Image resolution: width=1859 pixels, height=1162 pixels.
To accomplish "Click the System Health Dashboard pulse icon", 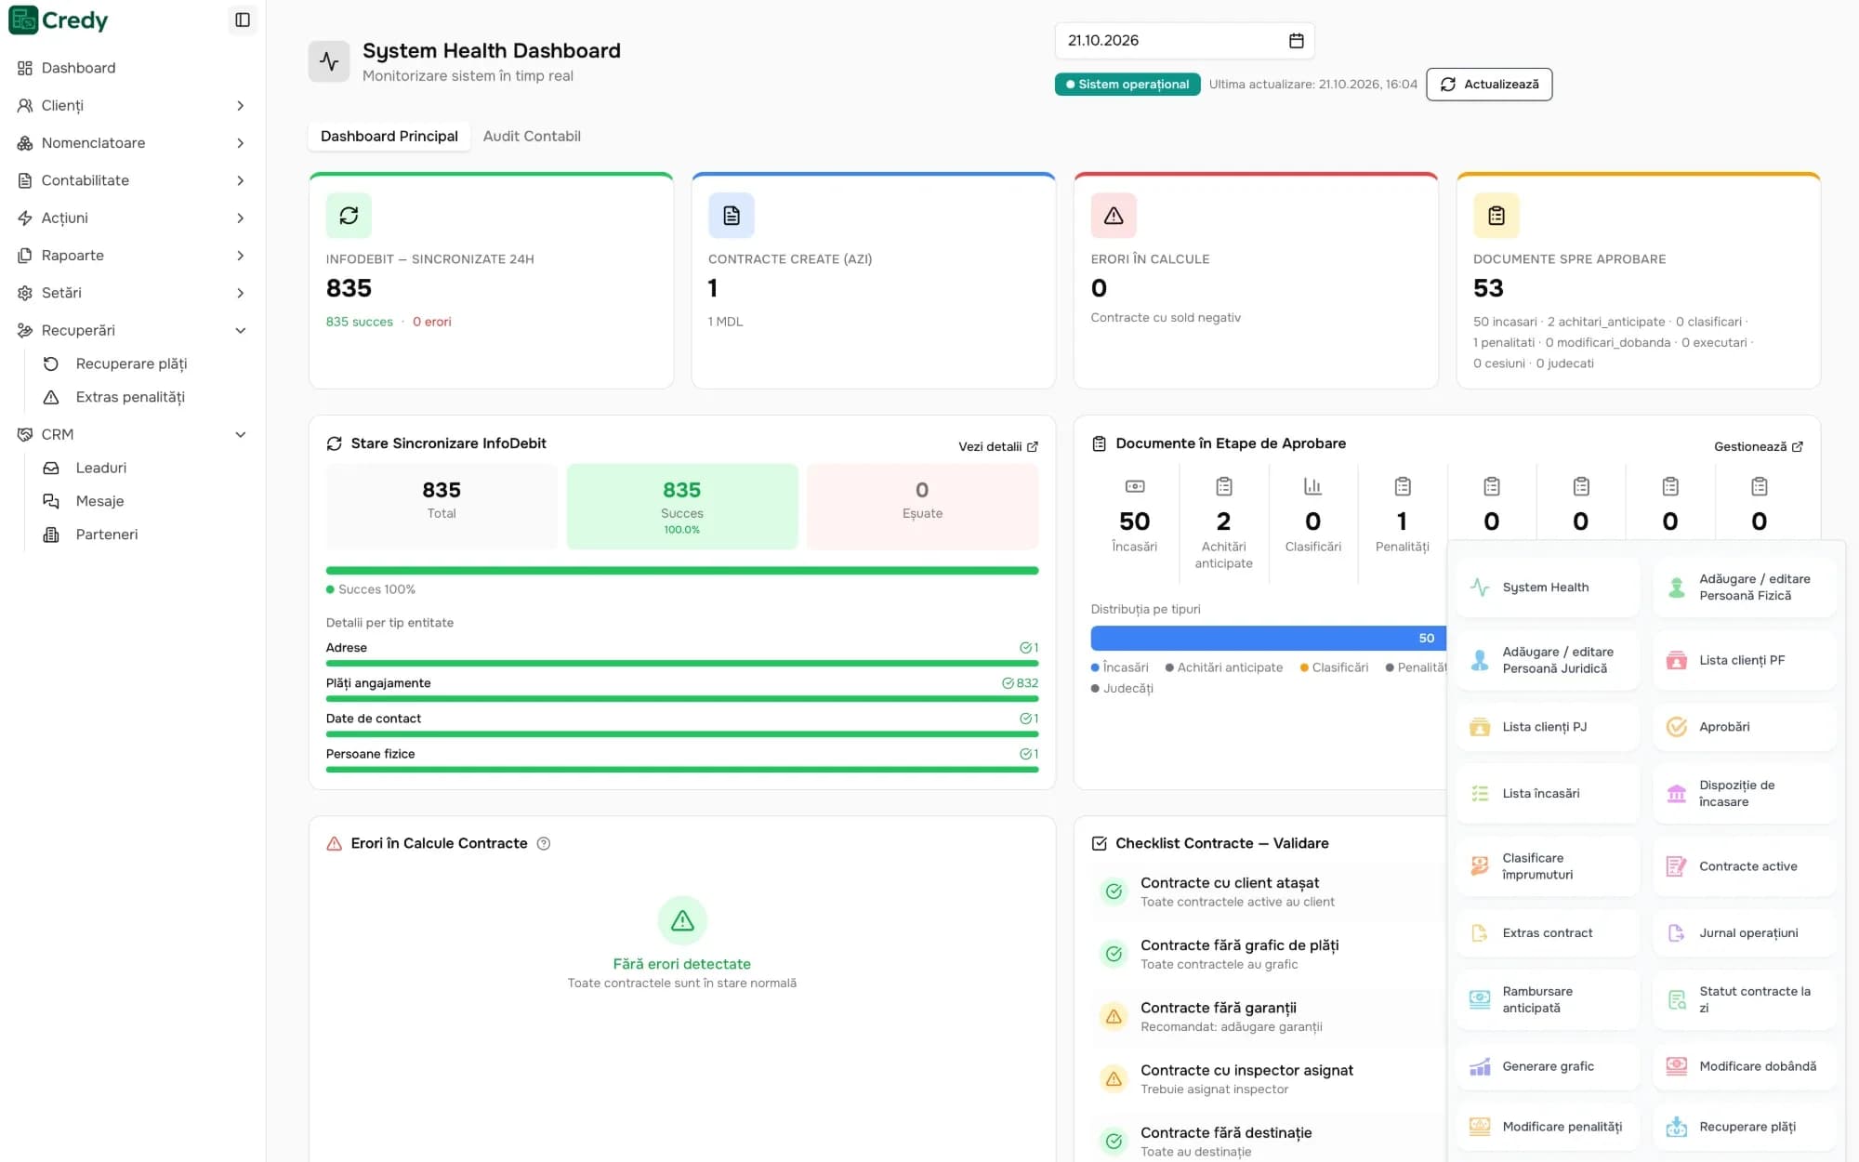I will 329,61.
